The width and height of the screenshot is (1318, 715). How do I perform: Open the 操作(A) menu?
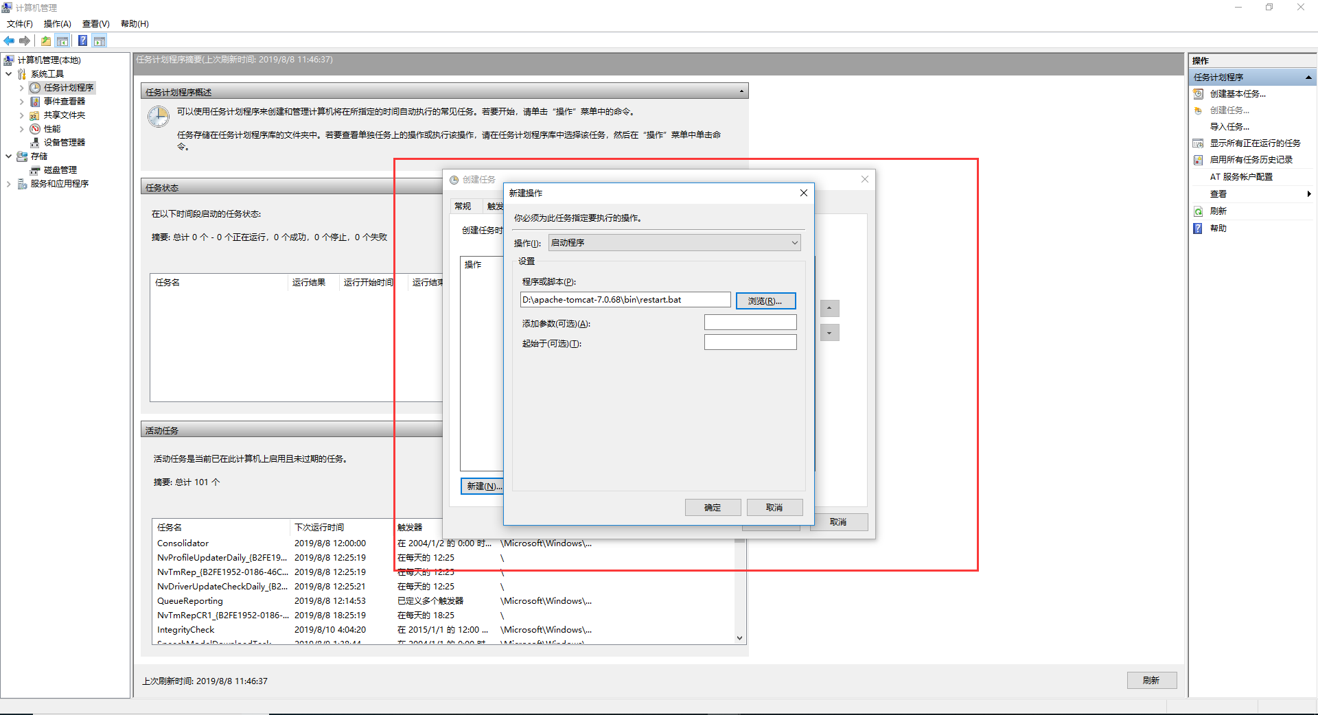click(x=58, y=24)
